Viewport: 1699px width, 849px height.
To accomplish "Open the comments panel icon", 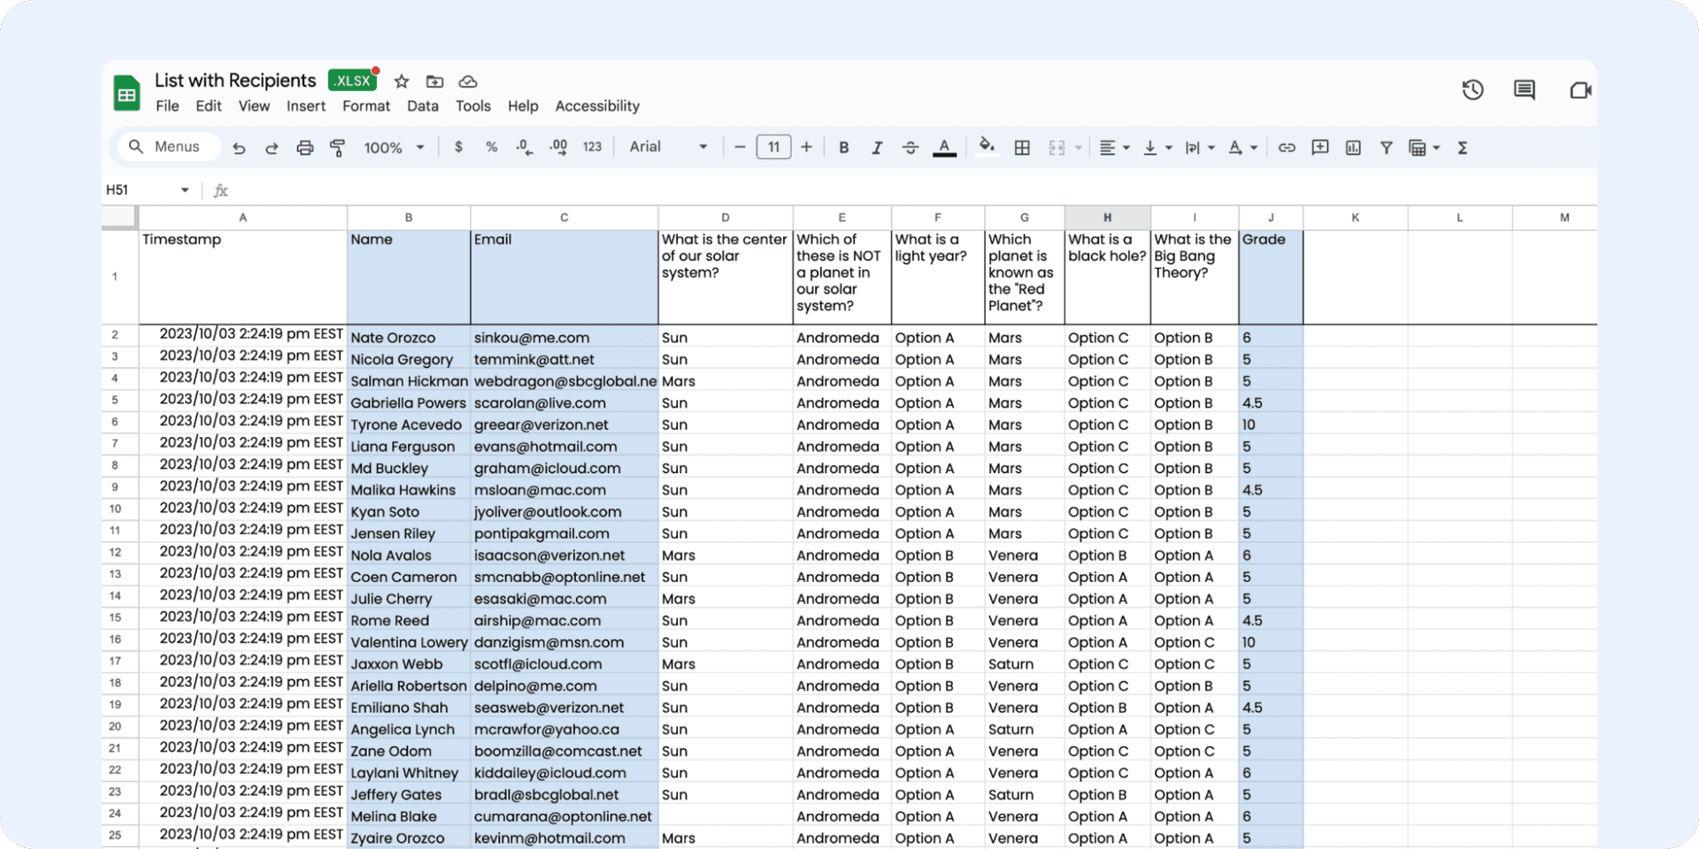I will point(1524,89).
